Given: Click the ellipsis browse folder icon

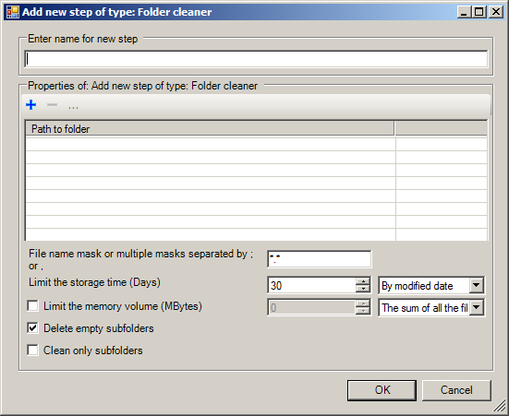Looking at the screenshot, I should click(x=73, y=106).
